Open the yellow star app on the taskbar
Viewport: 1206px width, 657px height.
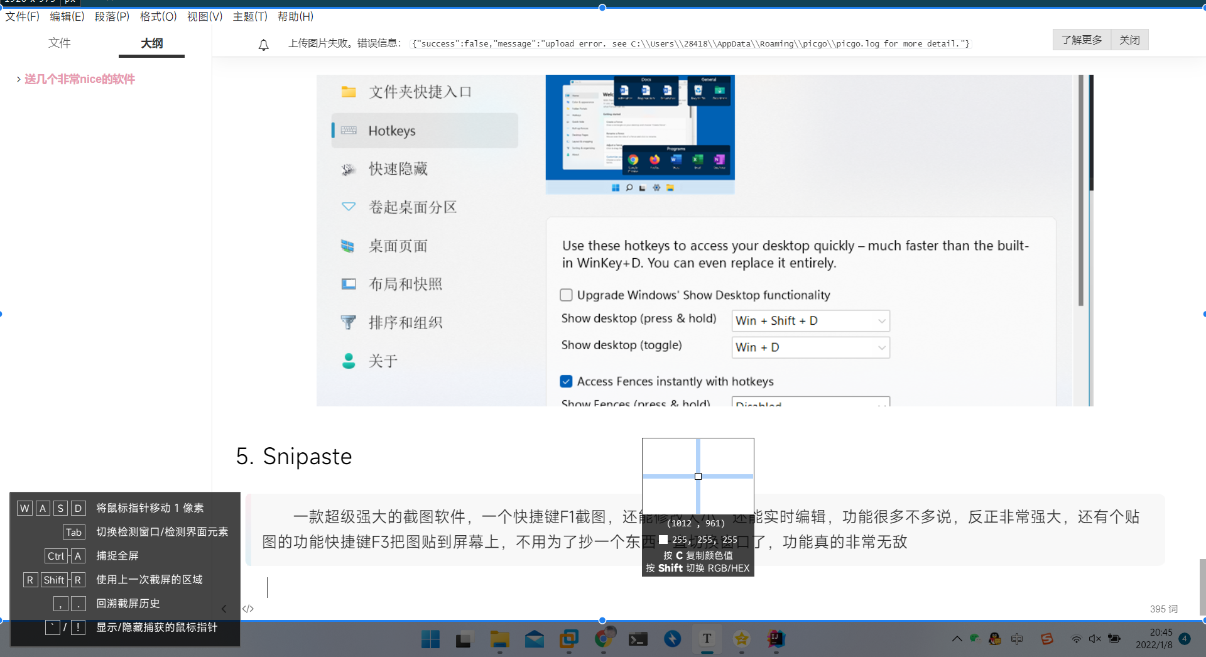(x=742, y=639)
